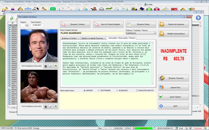Click Itens do Contrato Adquirido button
This screenshot has width=209, height=130.
point(108,24)
